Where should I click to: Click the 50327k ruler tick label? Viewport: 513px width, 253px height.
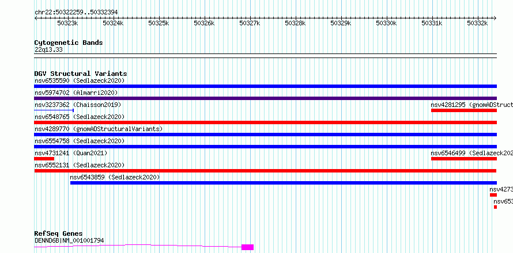pos(250,23)
